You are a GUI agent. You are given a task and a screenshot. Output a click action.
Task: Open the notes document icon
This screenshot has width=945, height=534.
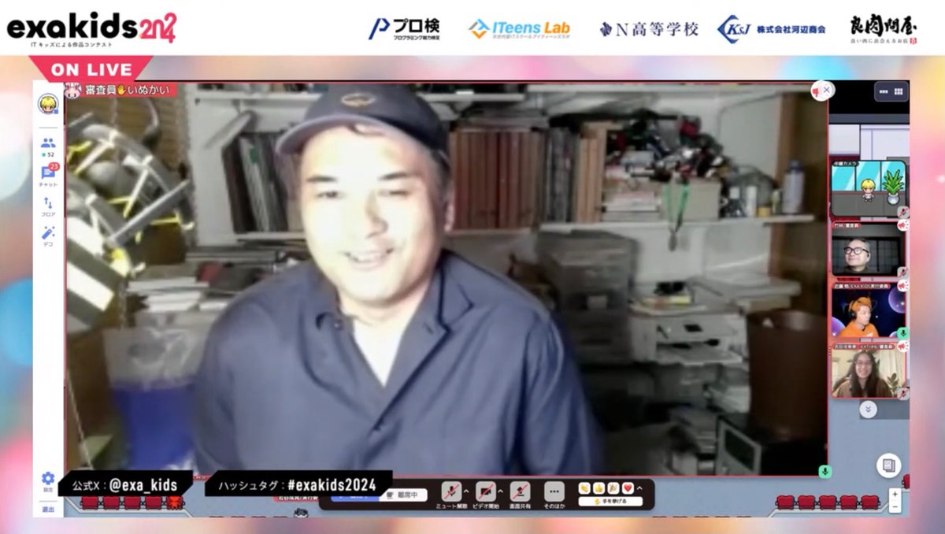click(889, 465)
